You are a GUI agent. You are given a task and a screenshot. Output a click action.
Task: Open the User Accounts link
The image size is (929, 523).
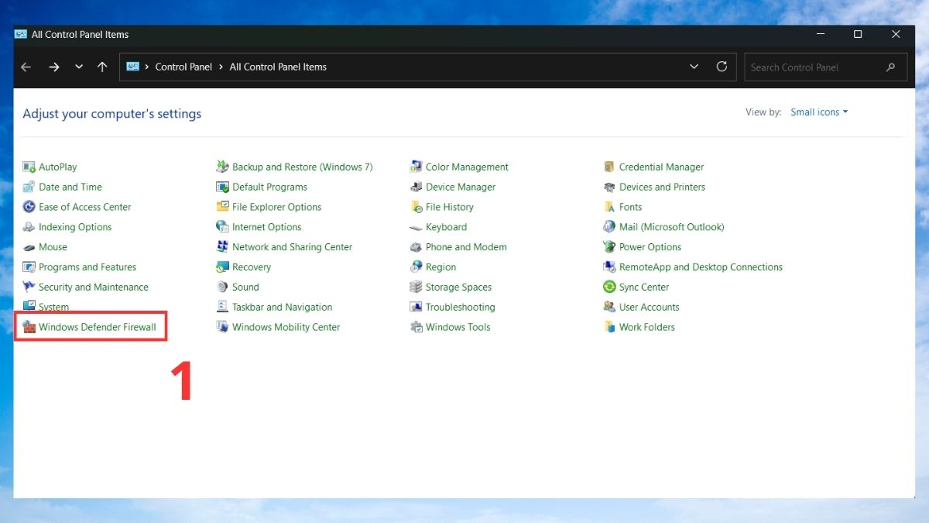[x=649, y=308]
